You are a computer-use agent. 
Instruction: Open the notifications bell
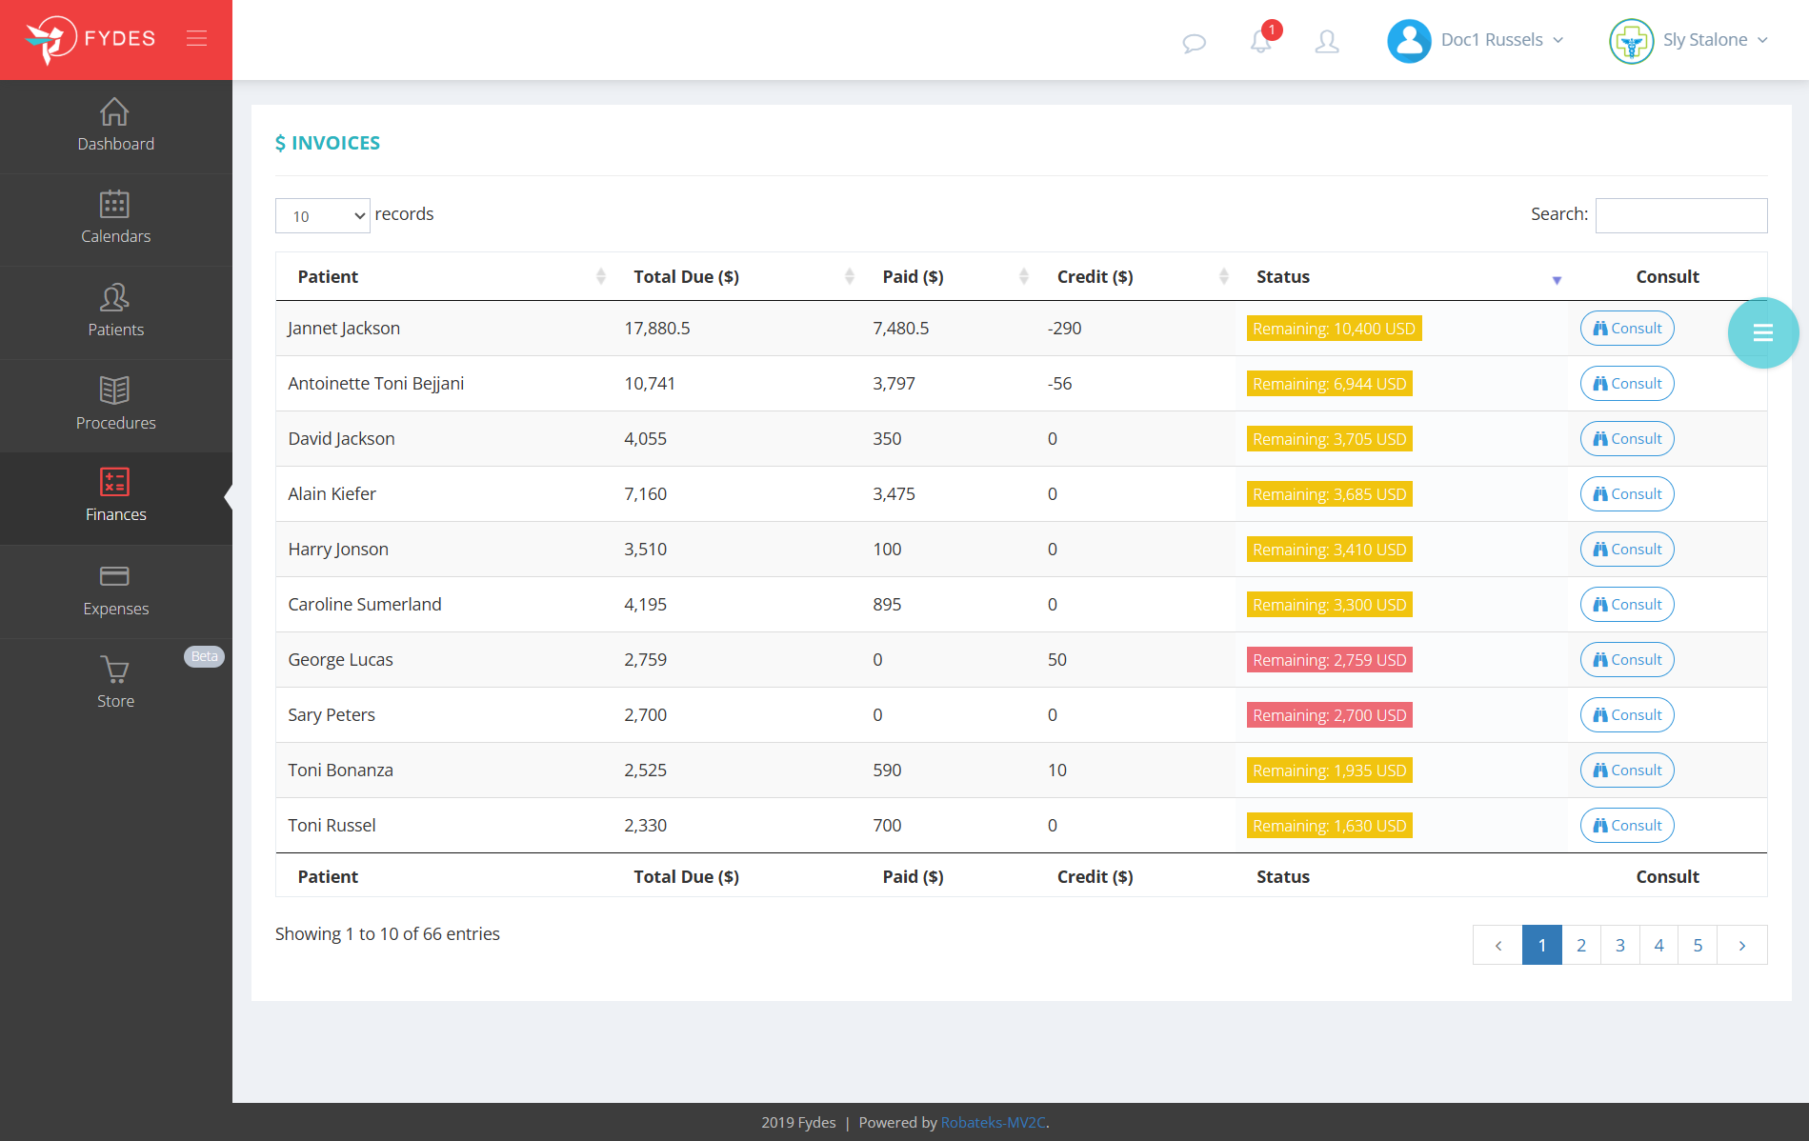point(1261,41)
